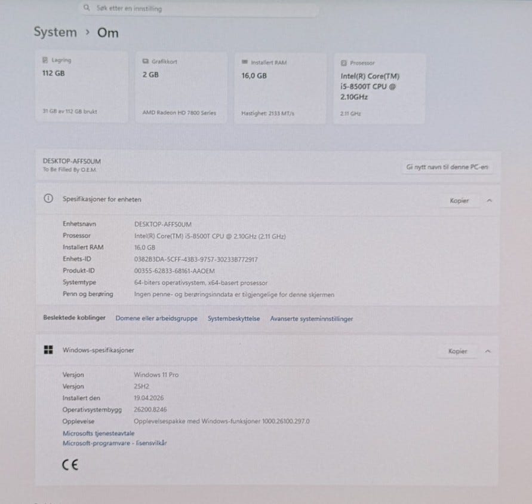Viewport: 532px width, 504px height.
Task: Click 'Windows 11 Pro' version value
Action: click(156, 375)
